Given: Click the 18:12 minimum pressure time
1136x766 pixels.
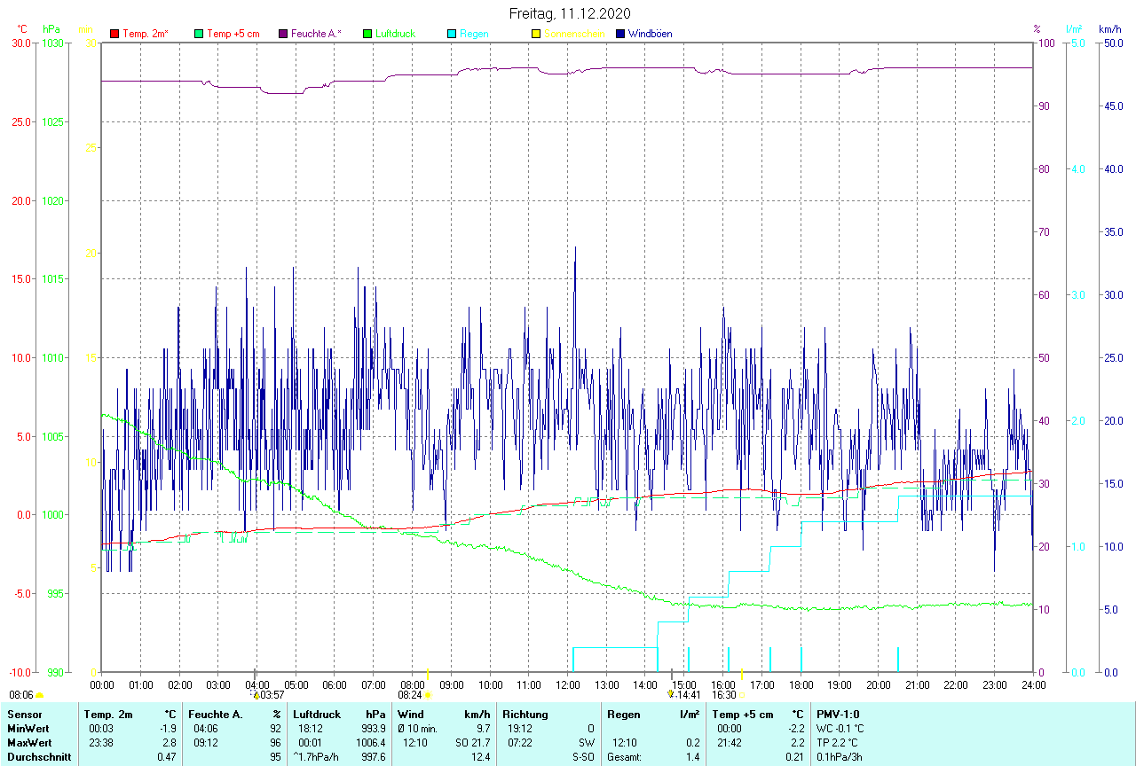Looking at the screenshot, I should coord(311,729).
